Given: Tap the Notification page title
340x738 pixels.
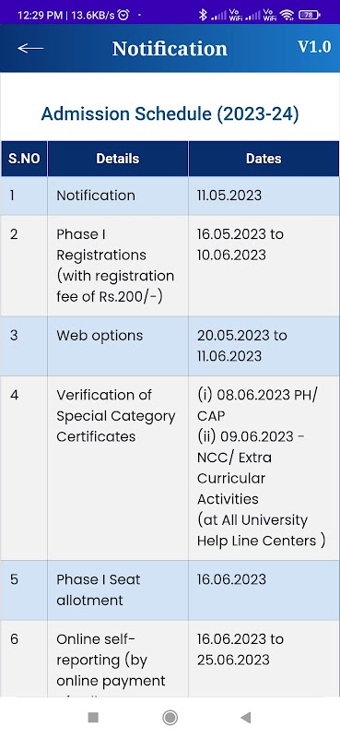Looking at the screenshot, I should pyautogui.click(x=170, y=49).
